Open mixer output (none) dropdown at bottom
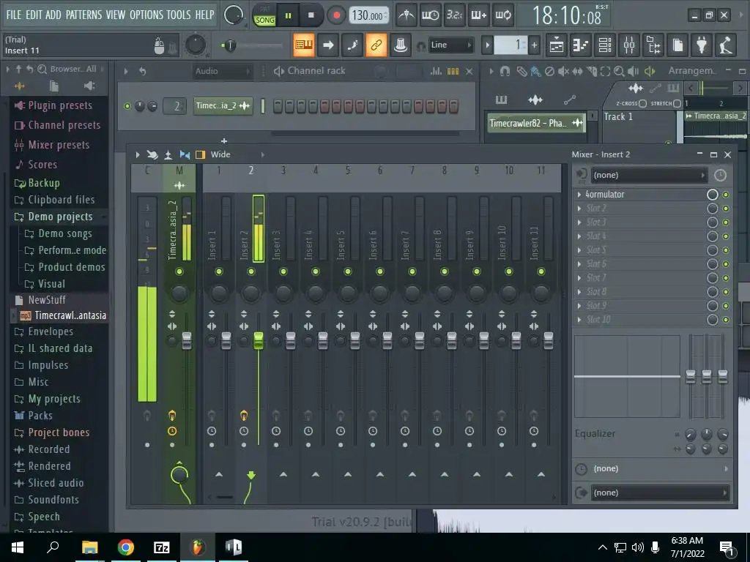 [x=660, y=492]
